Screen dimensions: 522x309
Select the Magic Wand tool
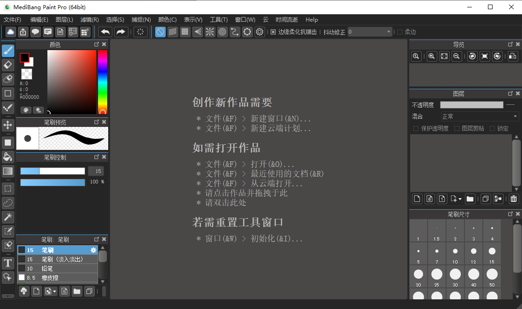coord(8,217)
